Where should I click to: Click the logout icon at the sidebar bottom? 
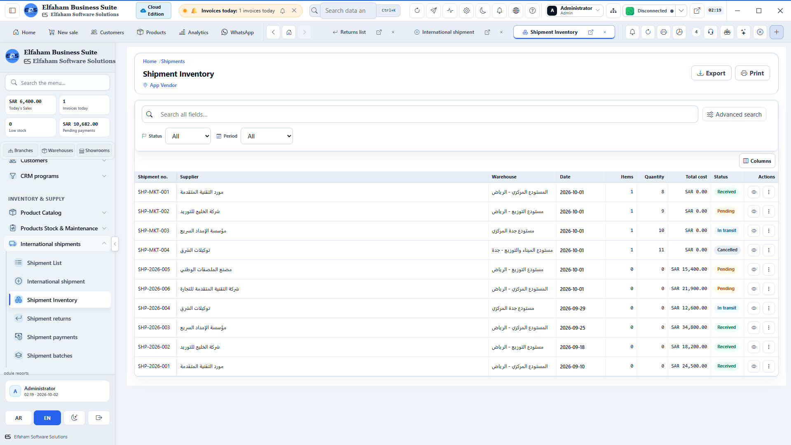tap(99, 418)
